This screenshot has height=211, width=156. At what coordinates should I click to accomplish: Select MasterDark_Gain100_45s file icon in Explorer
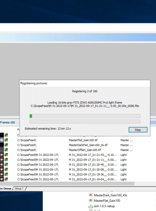click(91, 195)
